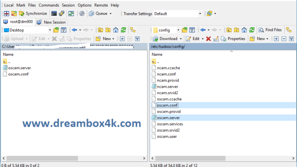Click the local open directory folder icon
Screen dimensions: 297x167
click(x=56, y=30)
